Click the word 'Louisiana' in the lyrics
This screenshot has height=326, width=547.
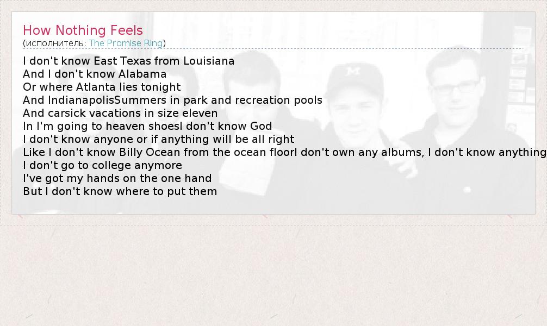pyautogui.click(x=209, y=61)
